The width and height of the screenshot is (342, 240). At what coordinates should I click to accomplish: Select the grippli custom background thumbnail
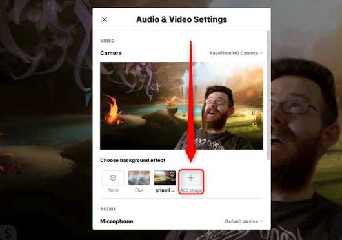tap(165, 178)
